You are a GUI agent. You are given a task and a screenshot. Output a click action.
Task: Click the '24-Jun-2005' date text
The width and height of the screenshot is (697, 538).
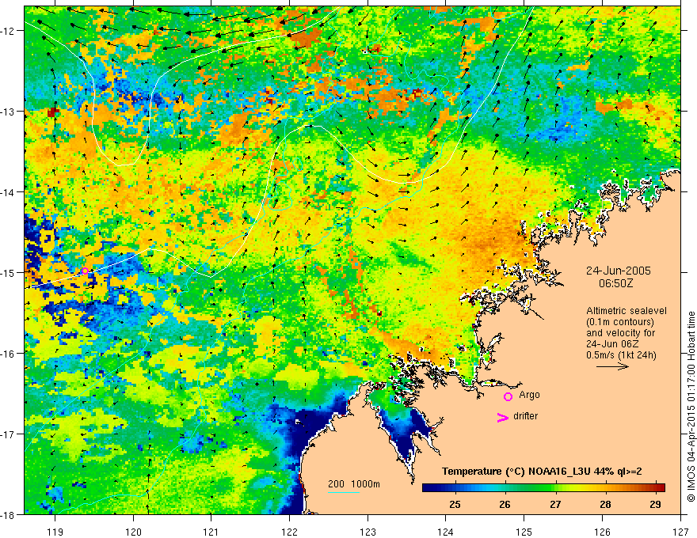619,271
